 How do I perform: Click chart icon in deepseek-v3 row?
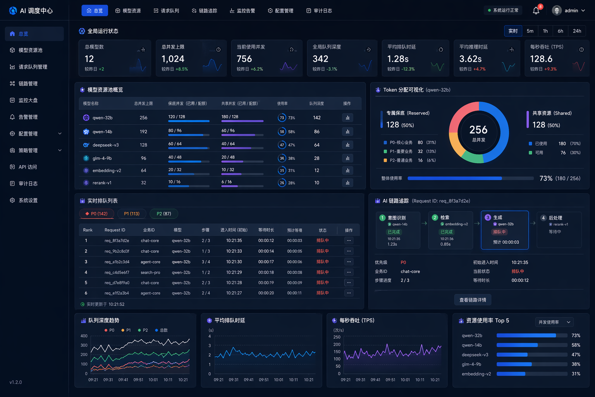(347, 145)
